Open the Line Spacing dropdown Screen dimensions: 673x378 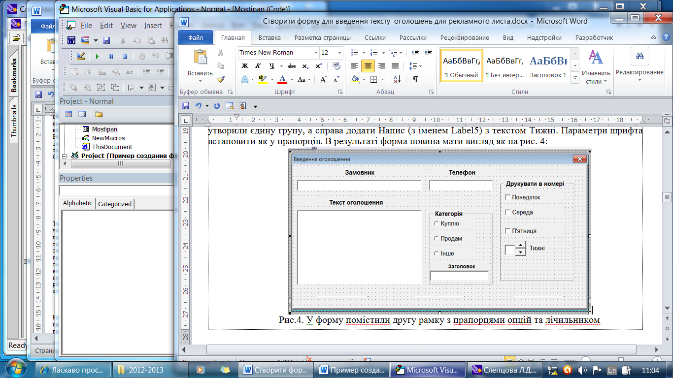point(415,66)
